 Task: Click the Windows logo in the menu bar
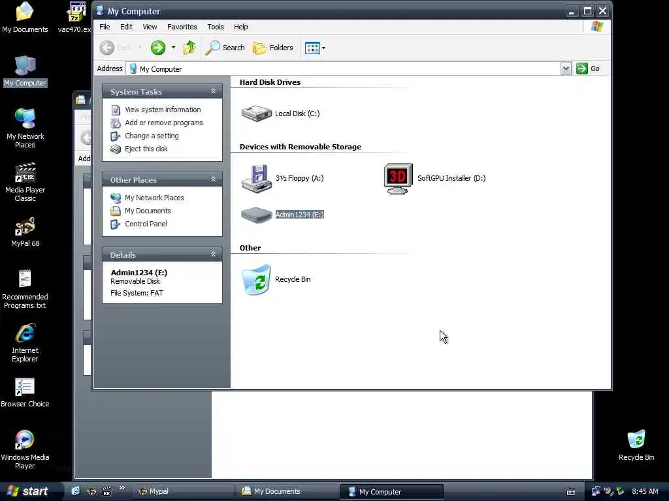pyautogui.click(x=597, y=27)
